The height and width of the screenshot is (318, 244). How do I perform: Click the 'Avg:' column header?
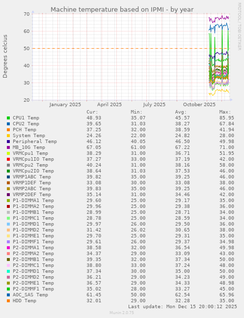181,112
